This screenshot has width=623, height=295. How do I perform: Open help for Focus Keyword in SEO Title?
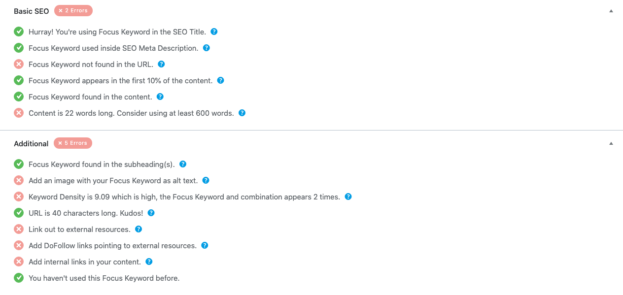(x=214, y=32)
